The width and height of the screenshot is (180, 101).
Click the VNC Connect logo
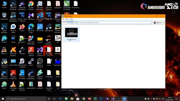[68, 22]
